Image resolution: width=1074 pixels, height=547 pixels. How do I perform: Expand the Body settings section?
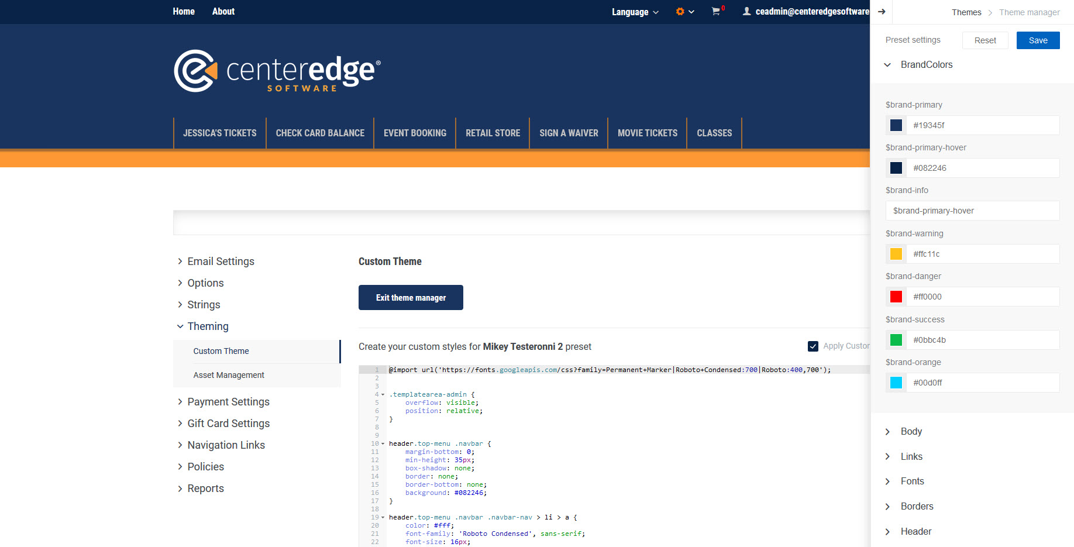904,432
